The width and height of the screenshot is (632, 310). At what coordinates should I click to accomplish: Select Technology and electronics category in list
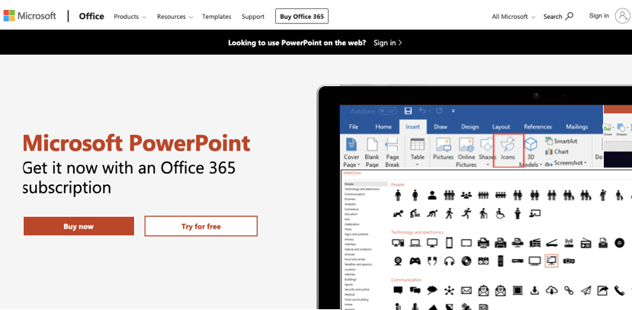click(x=362, y=189)
